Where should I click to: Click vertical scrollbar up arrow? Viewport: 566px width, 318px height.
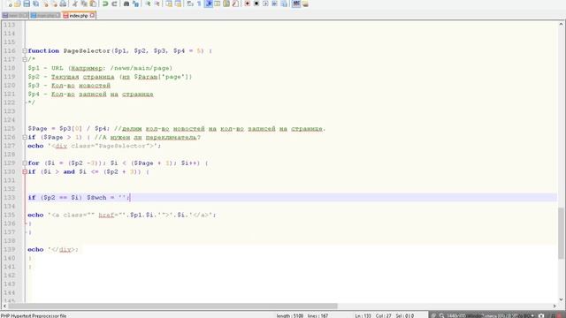561,24
